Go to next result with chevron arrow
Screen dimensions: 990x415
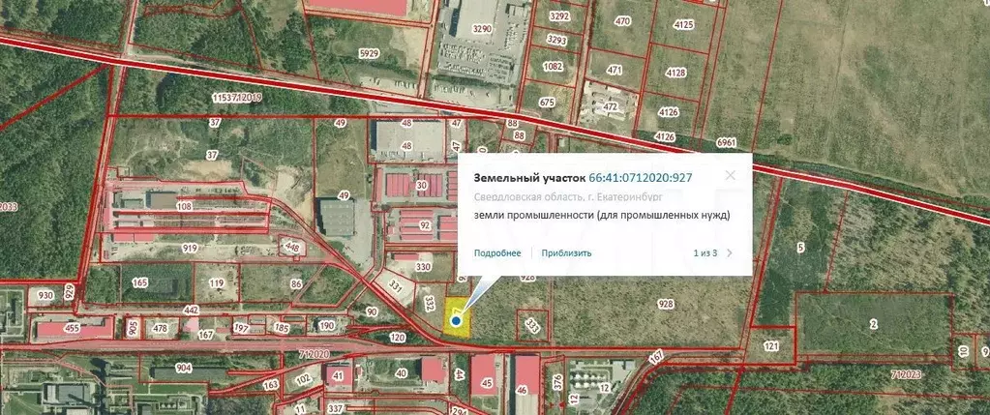pyautogui.click(x=730, y=253)
